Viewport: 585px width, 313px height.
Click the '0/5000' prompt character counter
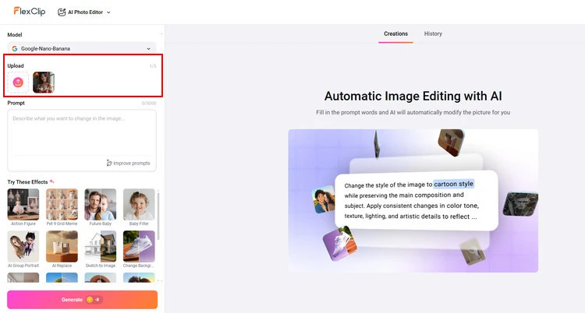coord(149,104)
